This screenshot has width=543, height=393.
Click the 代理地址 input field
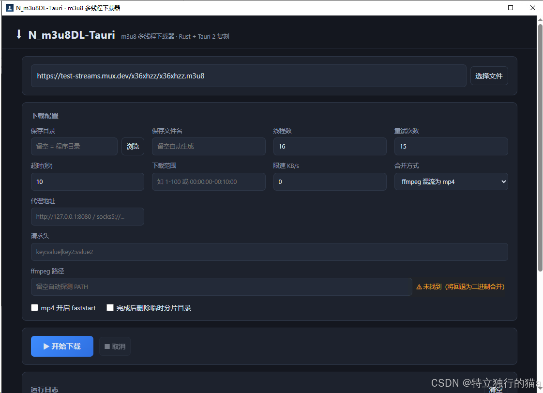point(87,217)
